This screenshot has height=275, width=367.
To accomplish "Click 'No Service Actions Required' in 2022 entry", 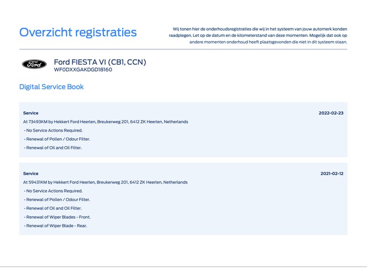I will point(54,131).
